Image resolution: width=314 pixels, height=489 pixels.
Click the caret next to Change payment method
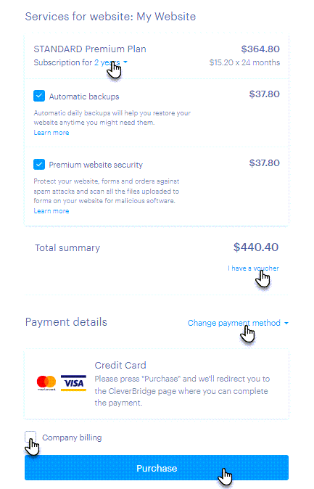click(286, 323)
